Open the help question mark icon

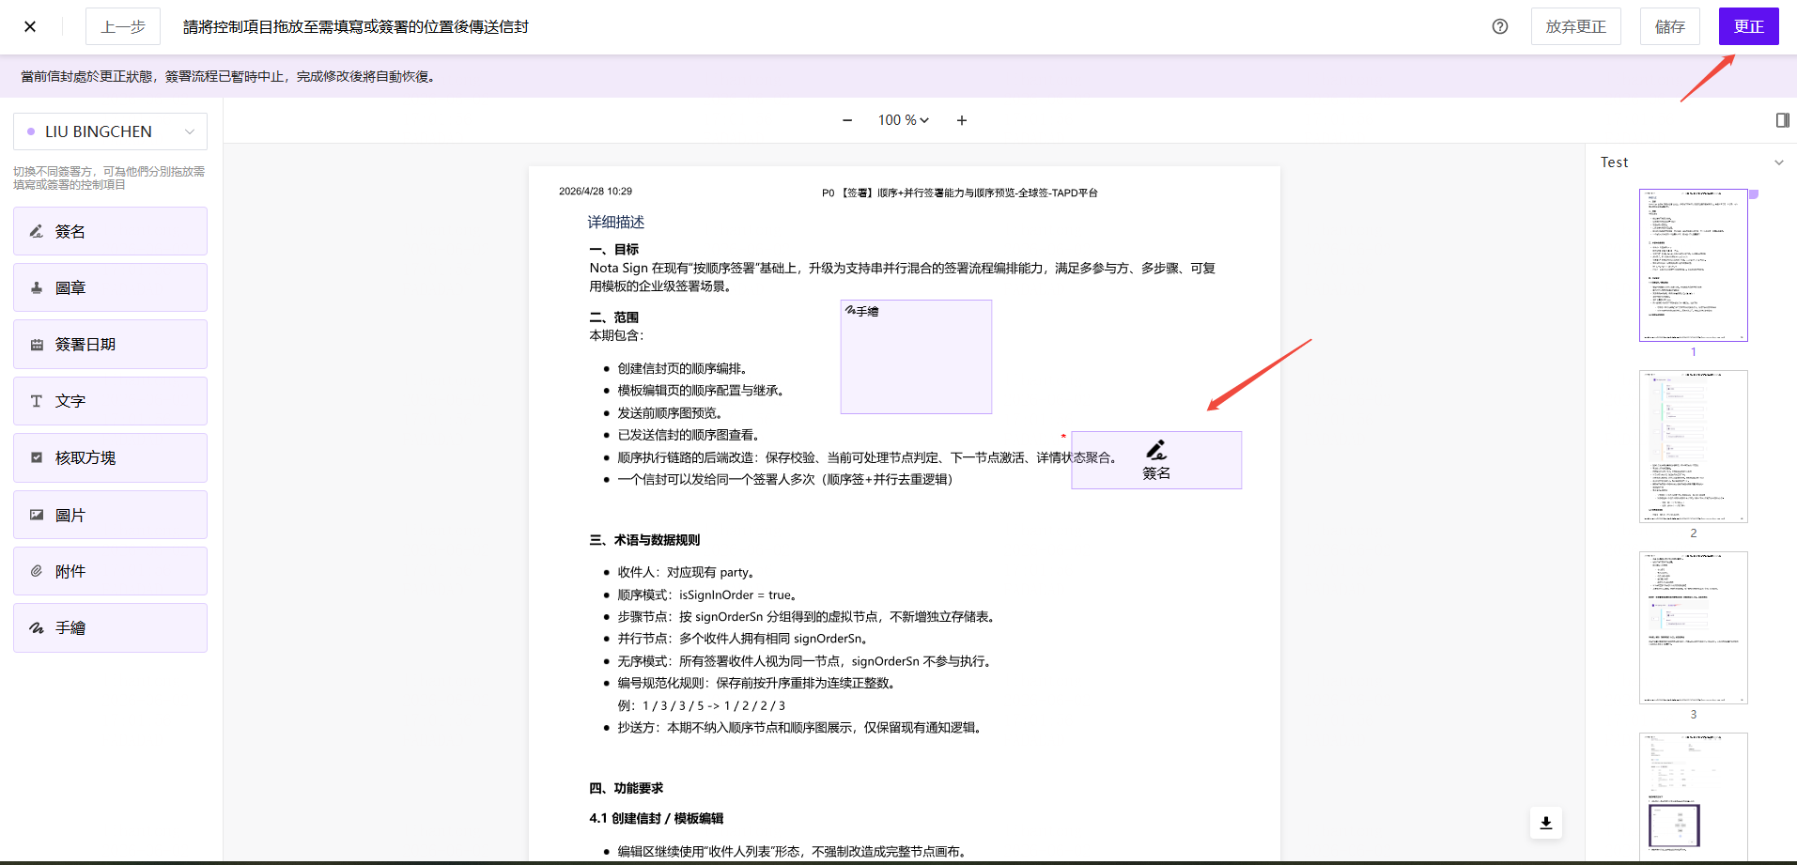(x=1500, y=26)
